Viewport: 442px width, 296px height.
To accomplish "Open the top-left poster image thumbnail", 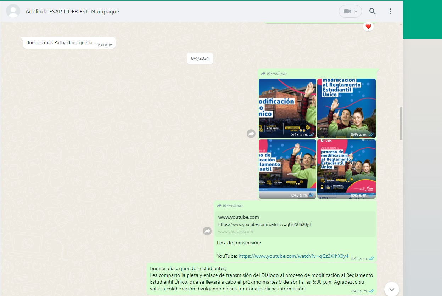I will click(287, 108).
